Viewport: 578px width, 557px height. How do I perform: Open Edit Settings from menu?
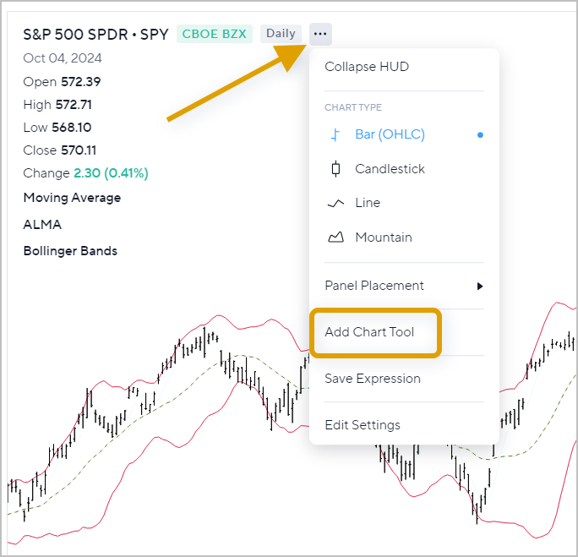(x=362, y=425)
